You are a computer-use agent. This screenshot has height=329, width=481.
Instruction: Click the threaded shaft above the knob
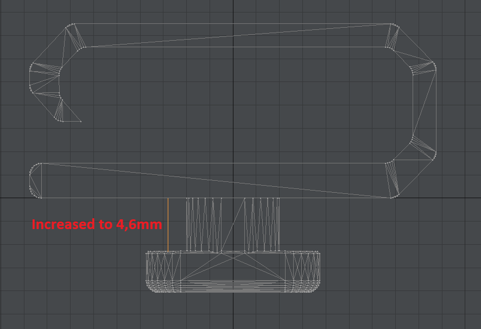233,225
